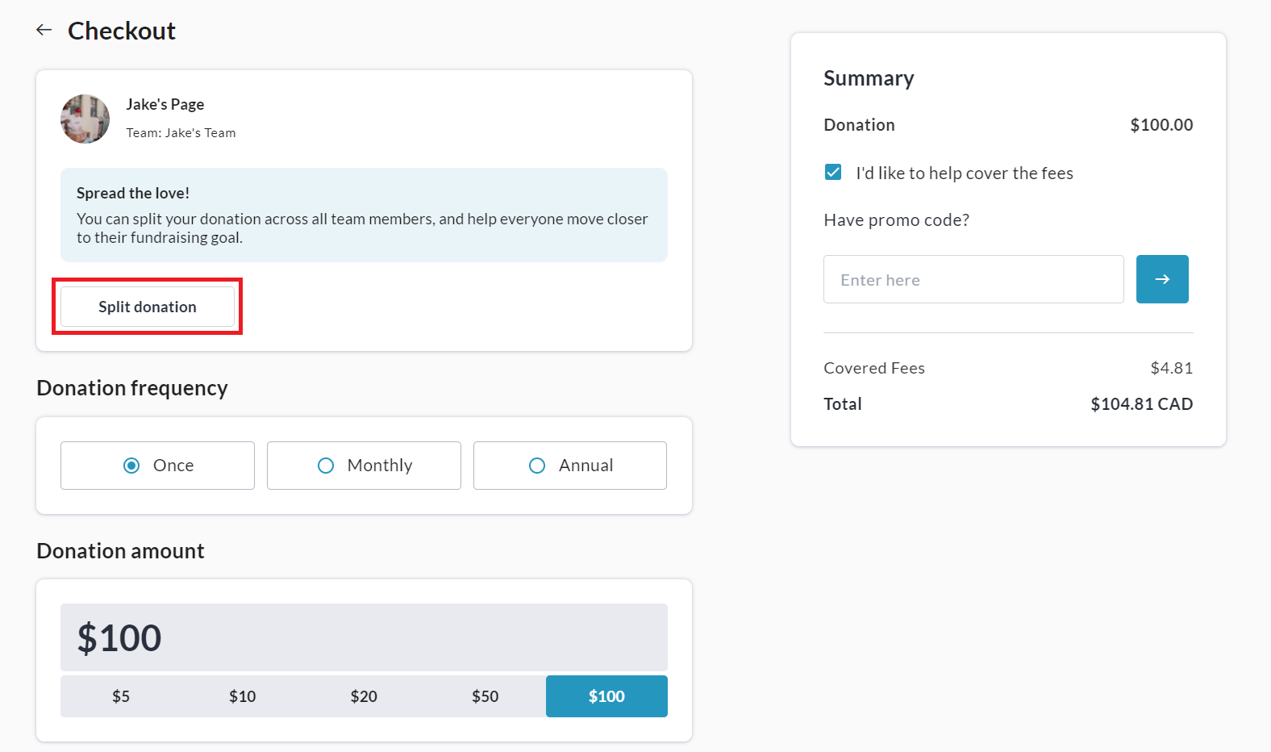Click the Jake's Page name
Screen dimensions: 1271x752
(165, 104)
